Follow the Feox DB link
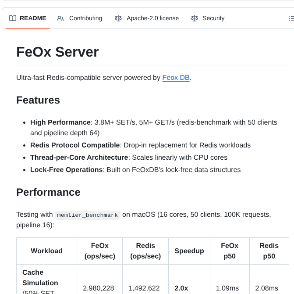This screenshot has height=294, width=294. tap(176, 78)
